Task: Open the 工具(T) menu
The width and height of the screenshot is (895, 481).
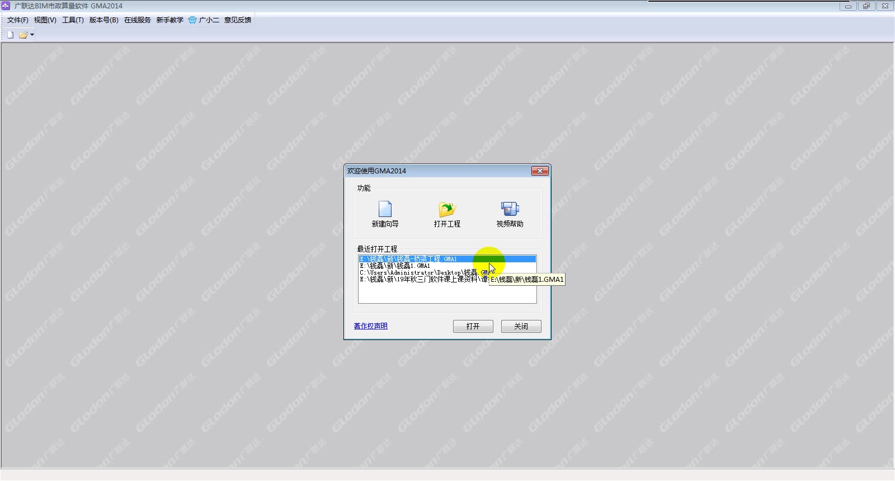Action: pos(73,20)
